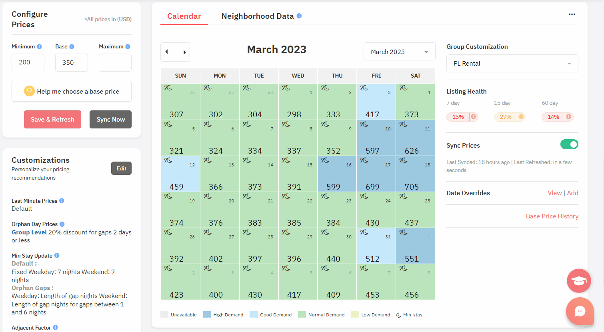Open Base Price History
Screen dimensions: 604x332
(x=552, y=216)
